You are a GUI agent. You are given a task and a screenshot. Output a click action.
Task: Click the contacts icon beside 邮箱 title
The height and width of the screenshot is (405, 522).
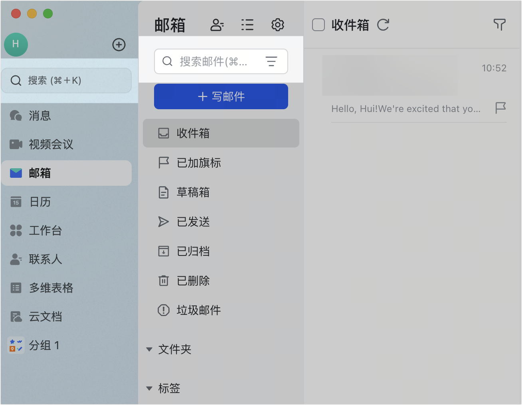(217, 25)
